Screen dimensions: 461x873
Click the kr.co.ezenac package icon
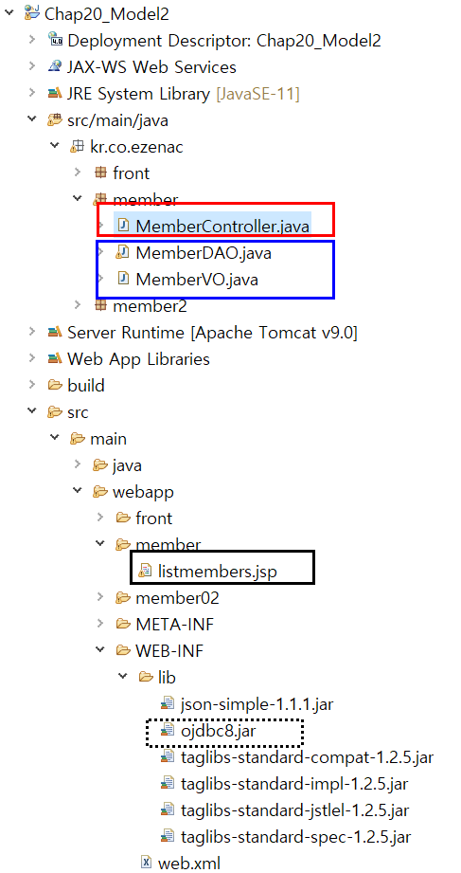pos(78,146)
